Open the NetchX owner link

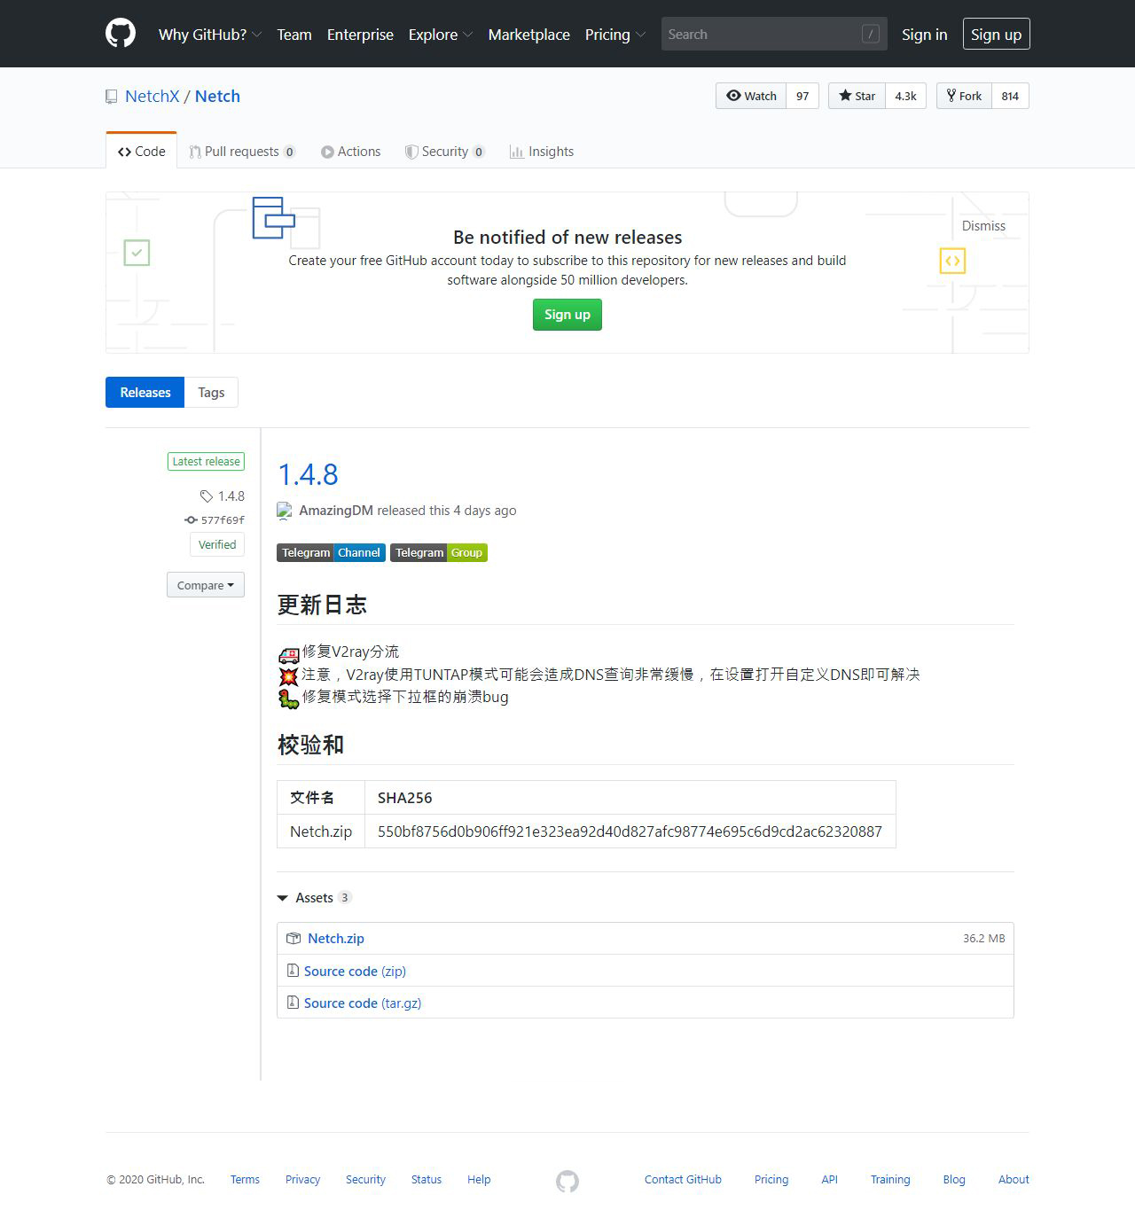153,97
